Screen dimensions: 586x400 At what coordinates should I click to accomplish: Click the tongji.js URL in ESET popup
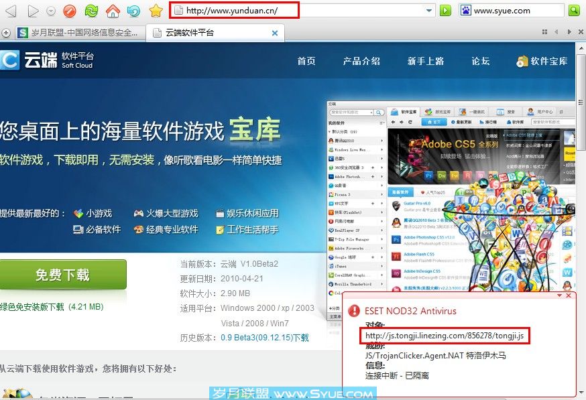(x=445, y=336)
